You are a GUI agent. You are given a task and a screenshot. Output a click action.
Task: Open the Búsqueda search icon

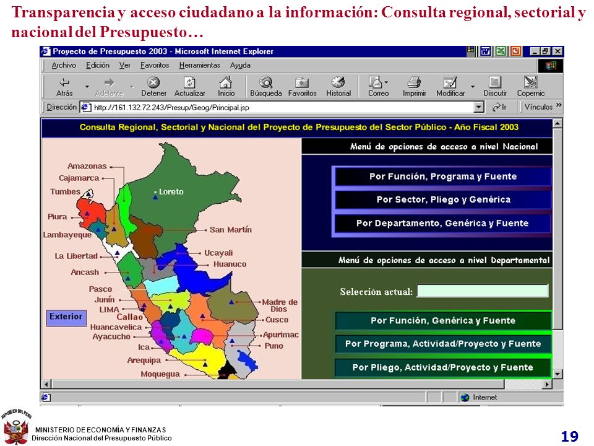pos(266,82)
